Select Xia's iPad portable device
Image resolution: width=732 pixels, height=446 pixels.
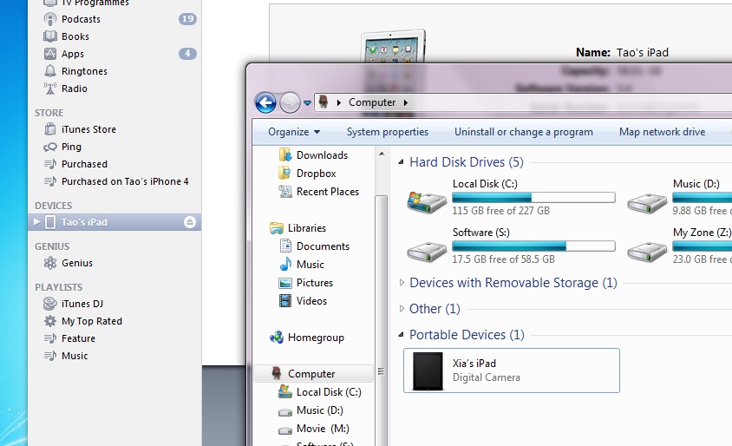512,371
